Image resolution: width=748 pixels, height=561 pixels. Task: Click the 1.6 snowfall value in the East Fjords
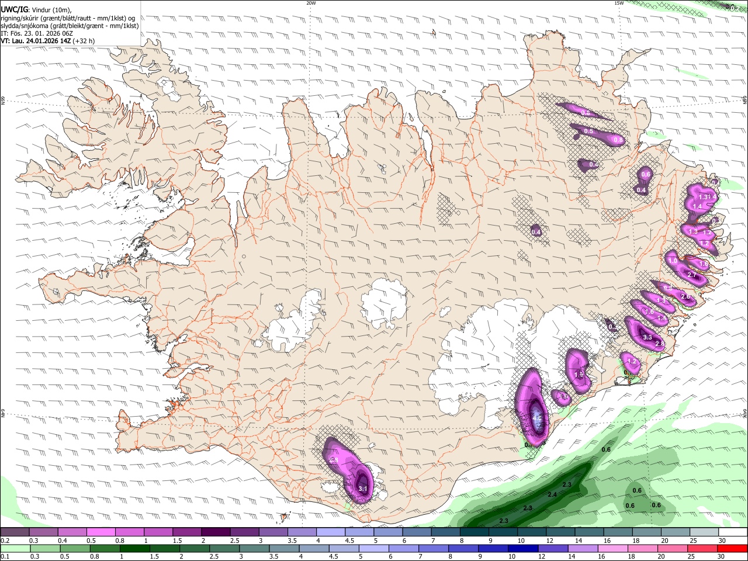(x=704, y=265)
